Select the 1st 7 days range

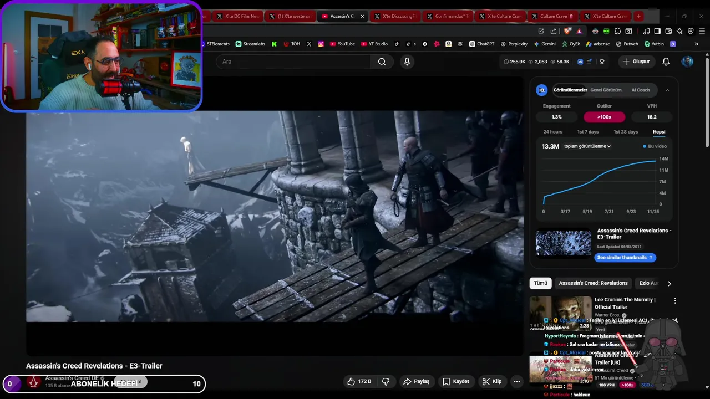tap(588, 132)
